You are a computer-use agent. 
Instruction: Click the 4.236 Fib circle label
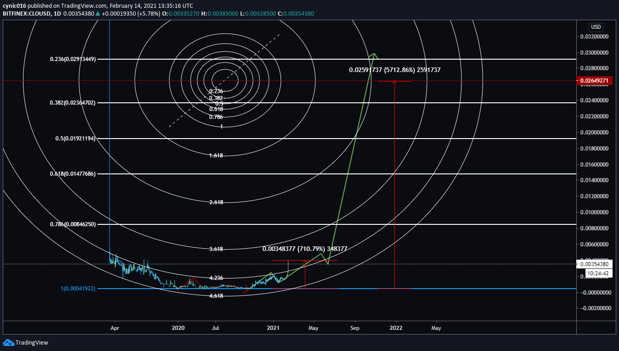pos(216,278)
